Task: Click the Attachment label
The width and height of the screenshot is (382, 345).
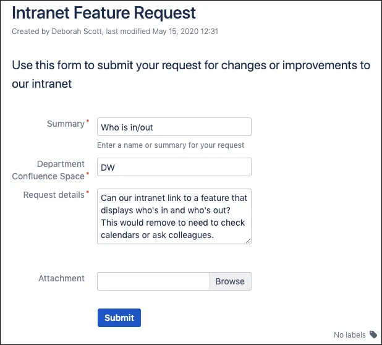Action: point(61,278)
